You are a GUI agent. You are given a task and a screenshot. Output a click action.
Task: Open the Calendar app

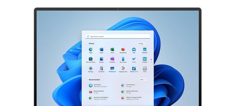(x=145, y=50)
